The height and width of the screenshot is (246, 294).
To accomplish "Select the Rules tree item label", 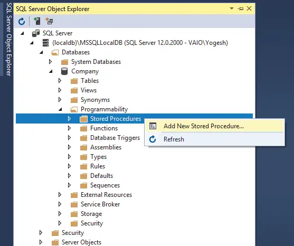I will point(98,166).
